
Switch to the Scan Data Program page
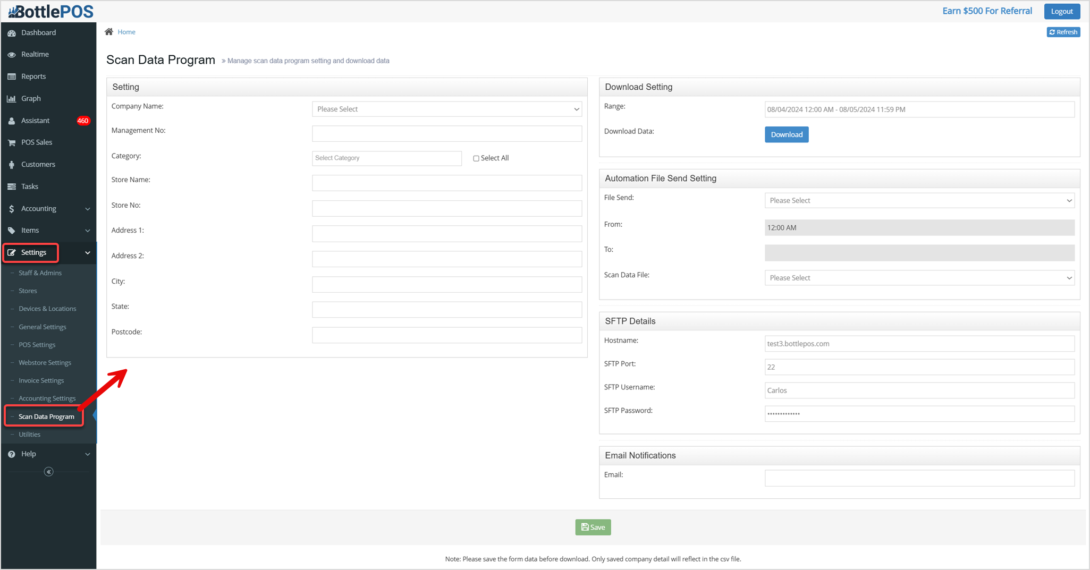click(x=46, y=416)
